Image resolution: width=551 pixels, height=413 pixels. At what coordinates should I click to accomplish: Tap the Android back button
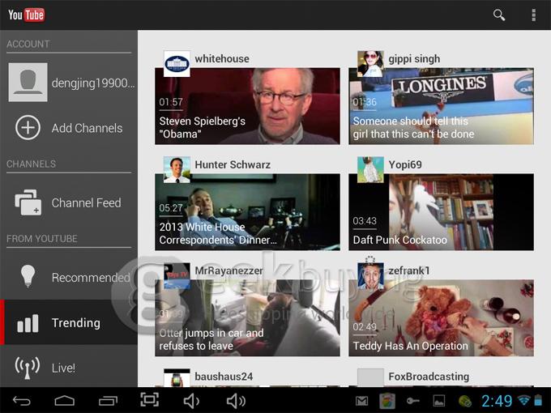(x=22, y=401)
